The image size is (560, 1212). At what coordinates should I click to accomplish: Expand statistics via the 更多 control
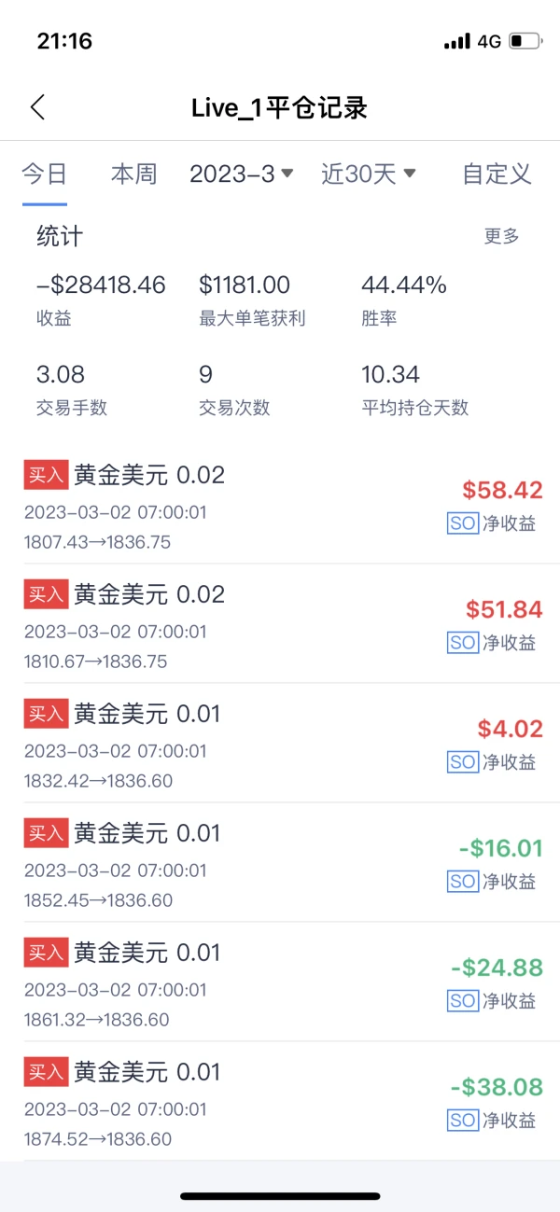tap(502, 236)
